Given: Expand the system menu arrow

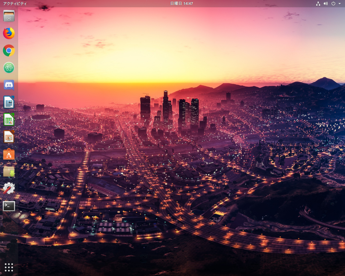Looking at the screenshot, I should [340, 3].
